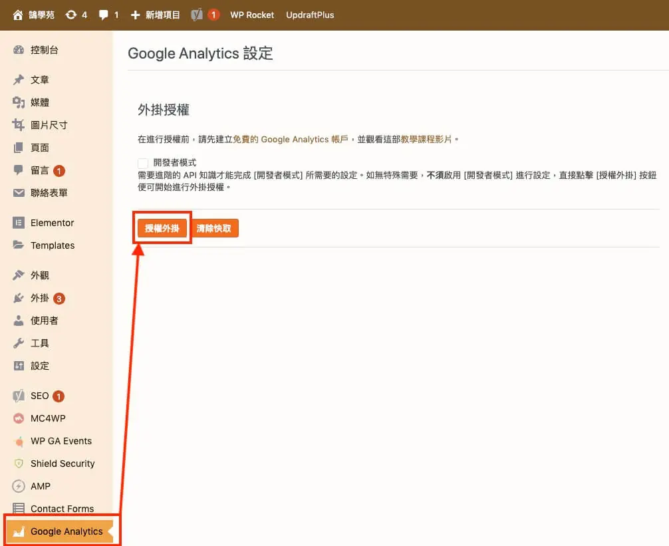Open Elementor menu label
The width and height of the screenshot is (669, 546).
52,223
